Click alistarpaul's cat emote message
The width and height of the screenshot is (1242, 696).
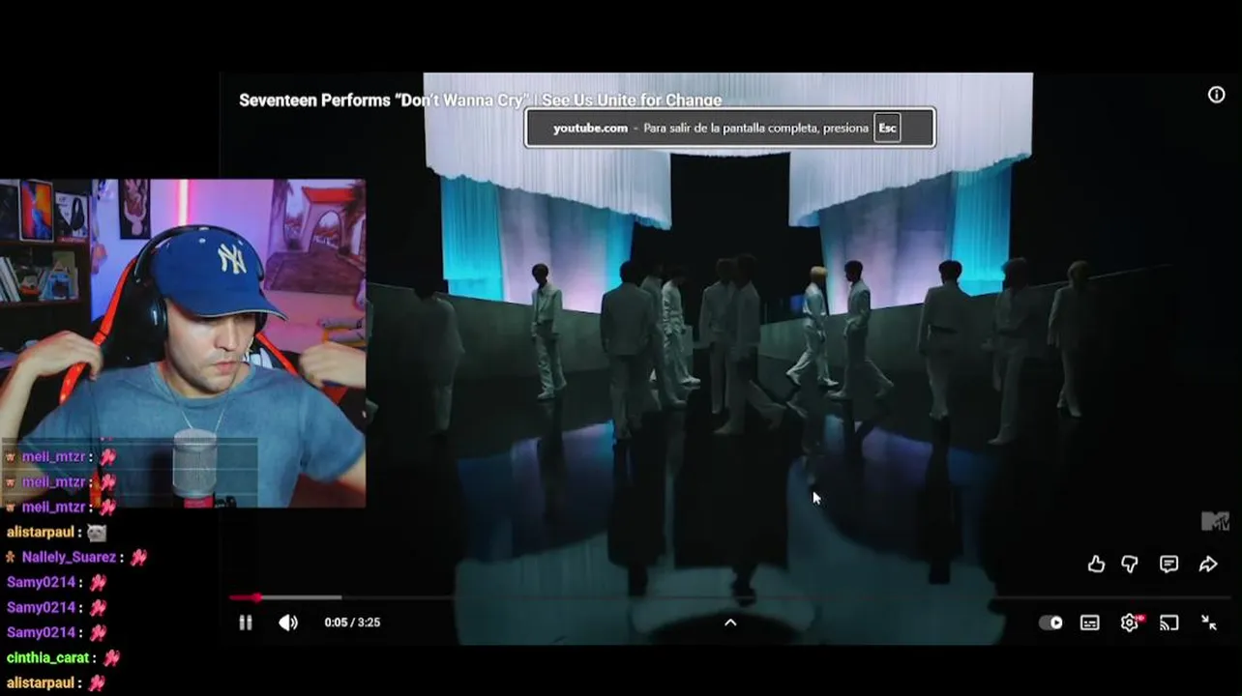[x=56, y=532]
